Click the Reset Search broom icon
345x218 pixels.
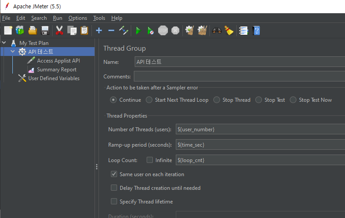click(229, 30)
